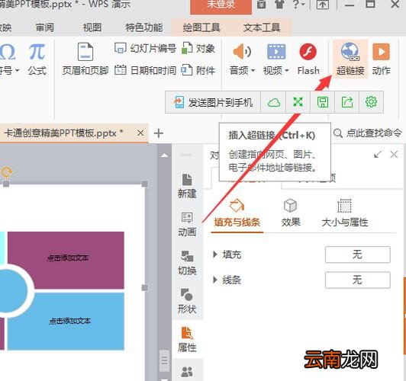Click the 动作 action button
The height and width of the screenshot is (381, 406).
381,59
